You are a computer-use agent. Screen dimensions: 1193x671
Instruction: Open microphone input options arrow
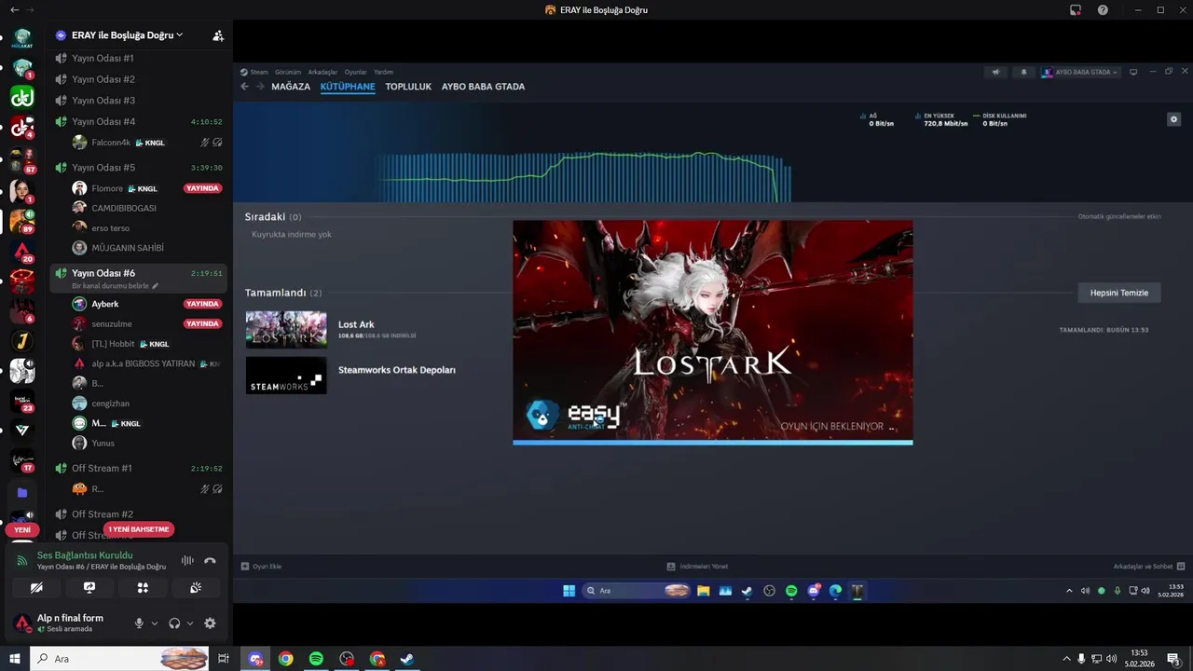(155, 623)
